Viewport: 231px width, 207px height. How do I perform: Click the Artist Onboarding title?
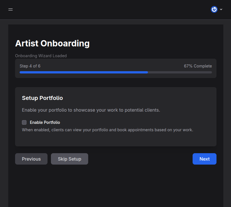click(52, 43)
